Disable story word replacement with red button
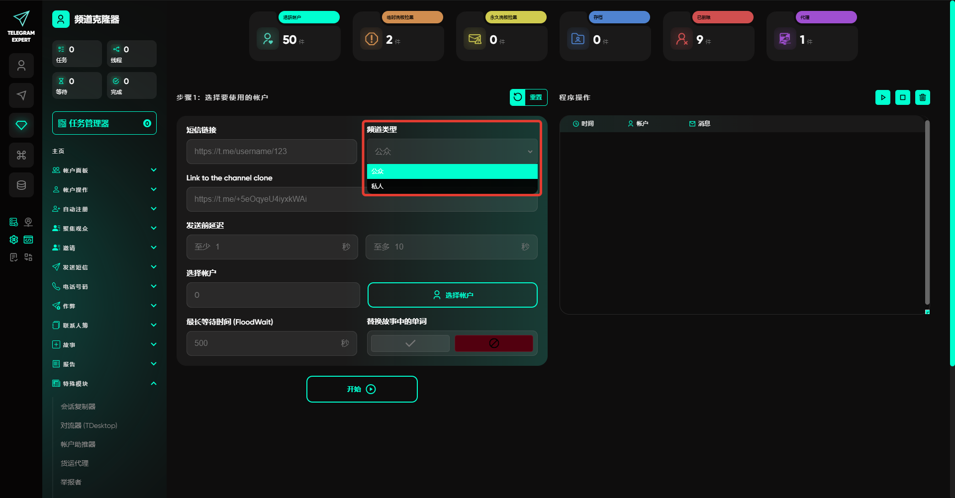 (x=493, y=343)
